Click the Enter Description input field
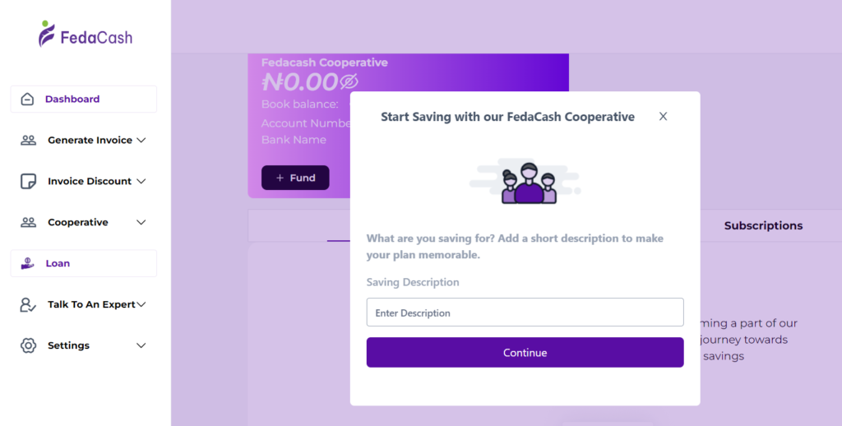842x426 pixels. (525, 313)
